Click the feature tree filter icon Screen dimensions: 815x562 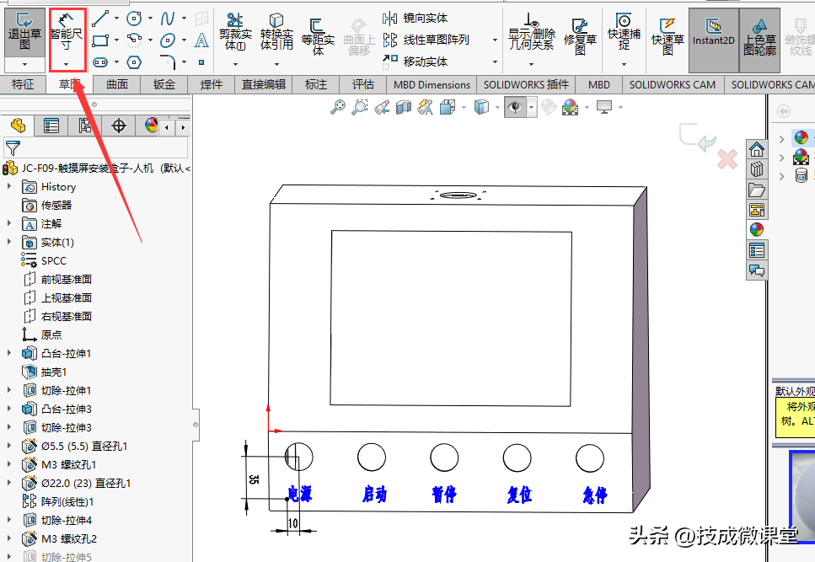click(x=13, y=148)
